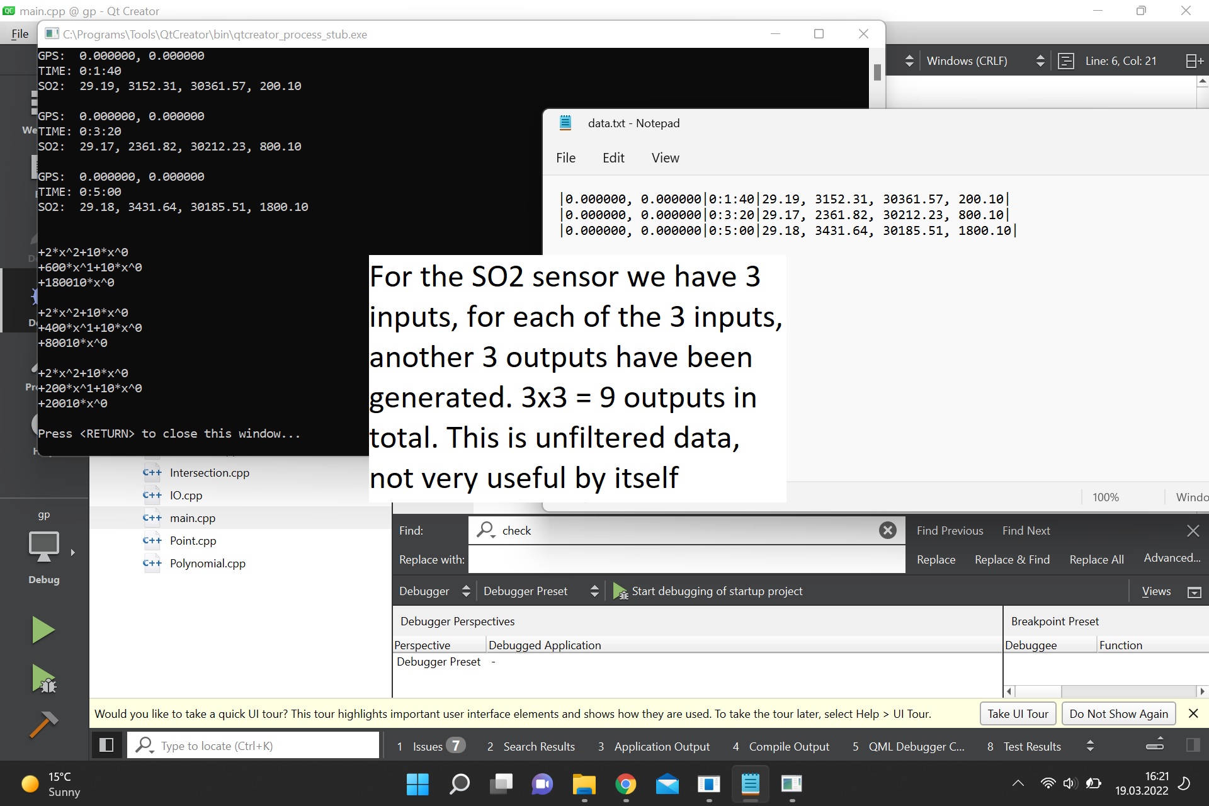Toggle the right output pane icon in the bottom corner
Screen dimensions: 1209x806
tap(1195, 745)
